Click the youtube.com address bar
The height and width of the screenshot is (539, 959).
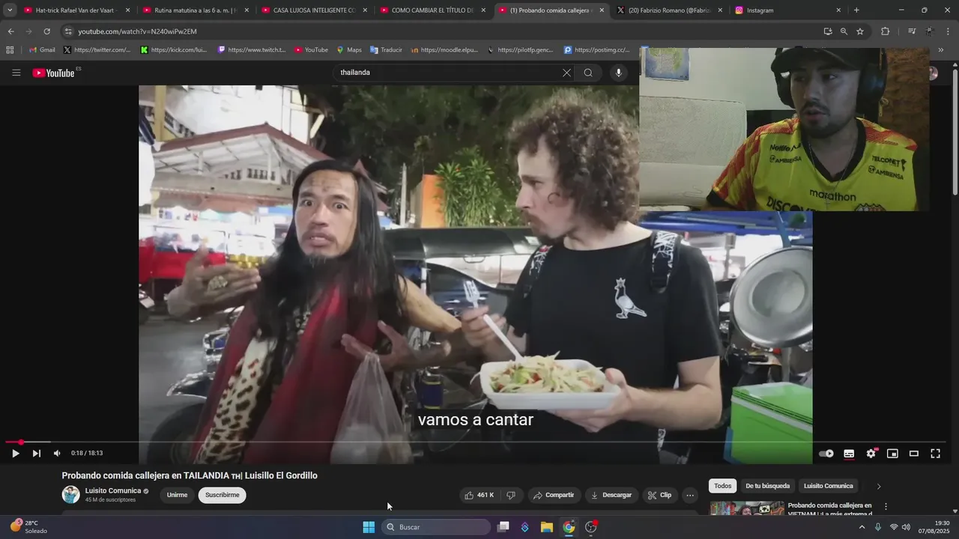(442, 31)
